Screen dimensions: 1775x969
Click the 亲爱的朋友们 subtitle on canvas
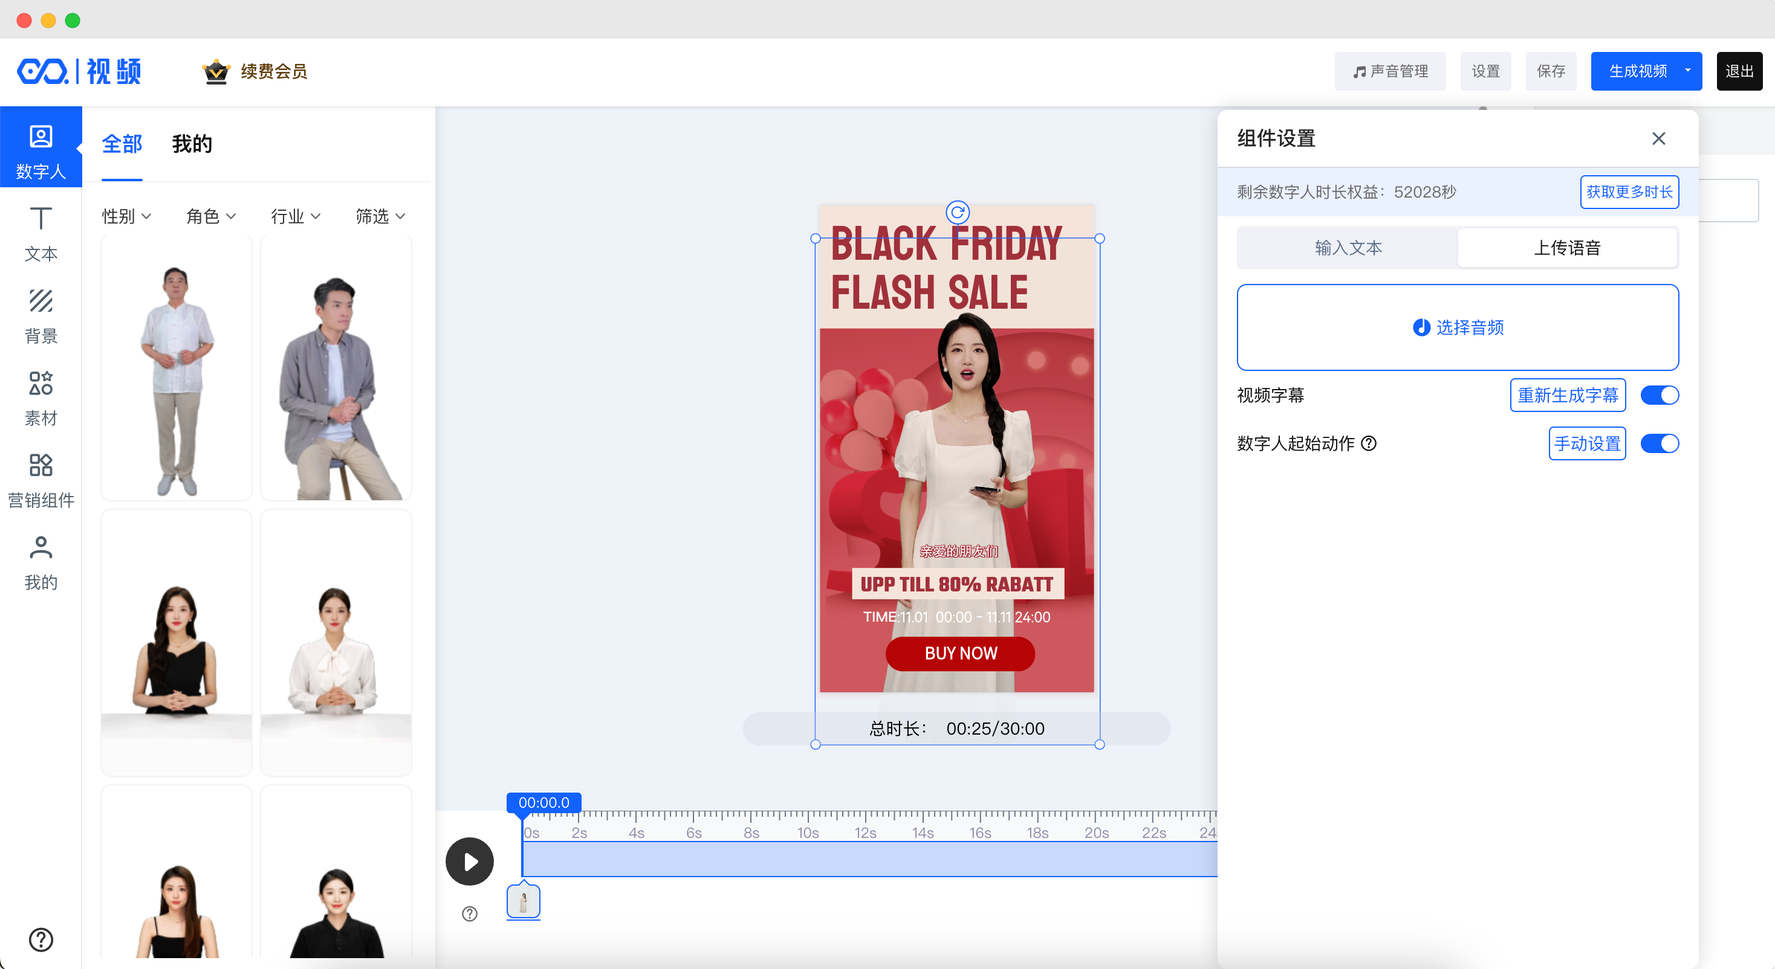click(x=958, y=551)
